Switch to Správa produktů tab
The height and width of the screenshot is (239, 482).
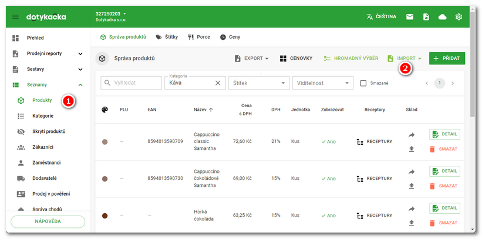click(x=123, y=37)
